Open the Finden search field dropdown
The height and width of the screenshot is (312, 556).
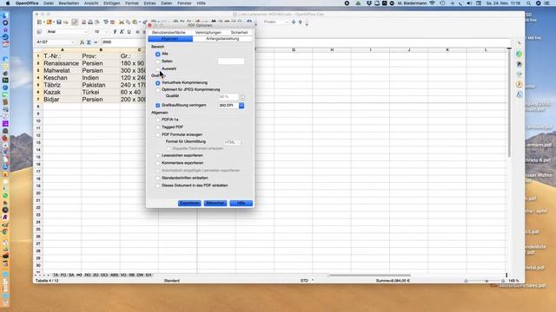click(287, 22)
